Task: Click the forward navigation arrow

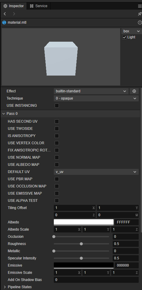Action: click(14, 14)
